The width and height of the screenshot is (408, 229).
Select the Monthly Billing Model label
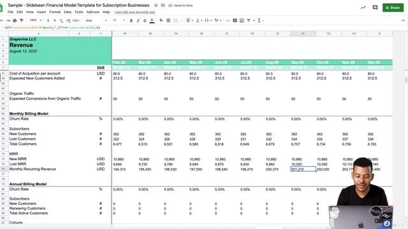point(29,113)
